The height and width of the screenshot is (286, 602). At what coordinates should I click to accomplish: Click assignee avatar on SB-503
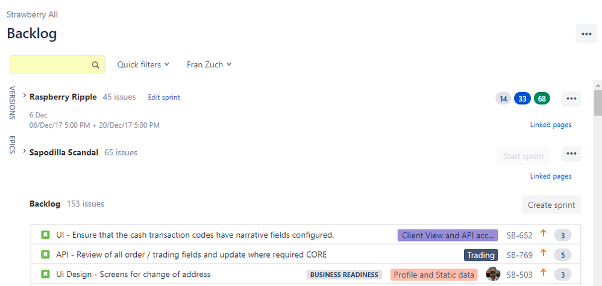click(x=493, y=274)
